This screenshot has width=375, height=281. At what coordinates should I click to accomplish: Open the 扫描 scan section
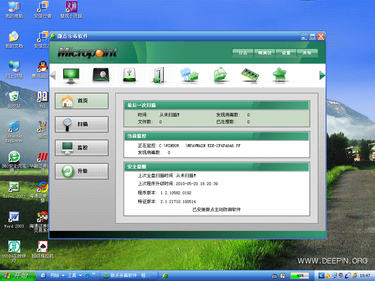82,124
